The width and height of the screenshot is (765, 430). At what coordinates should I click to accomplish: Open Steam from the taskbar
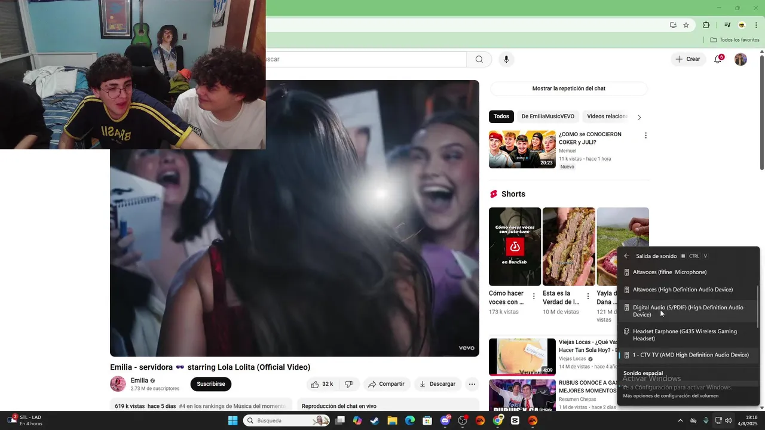click(x=375, y=420)
